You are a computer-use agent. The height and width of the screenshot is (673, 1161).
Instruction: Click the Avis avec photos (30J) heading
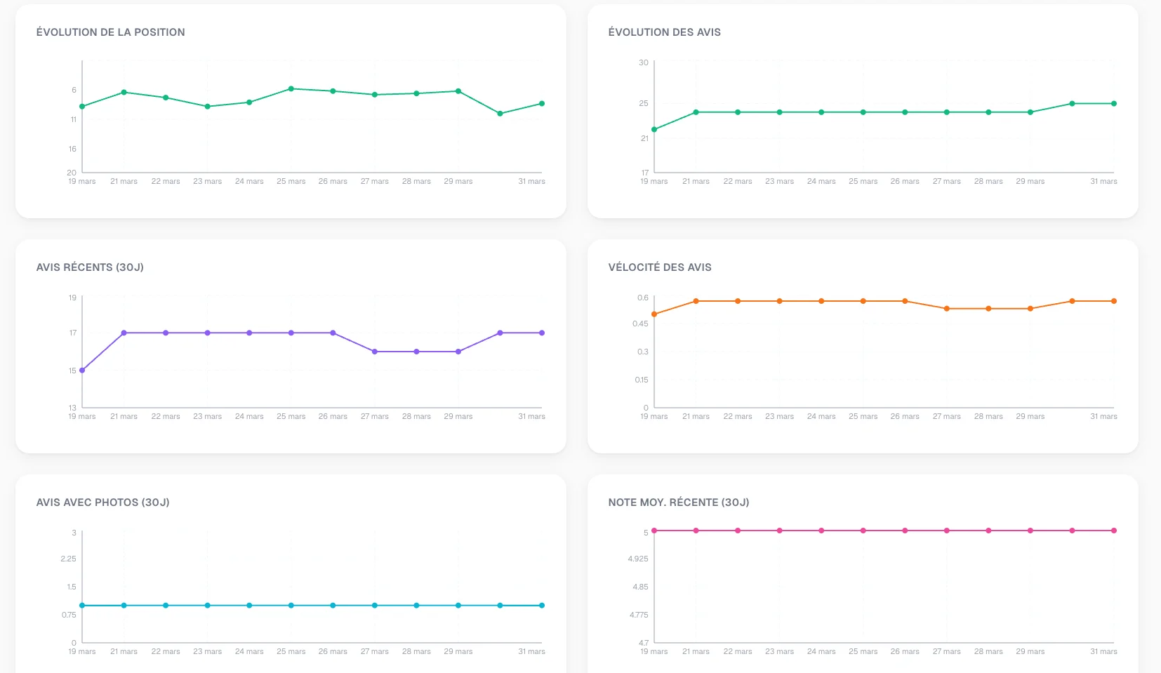103,502
